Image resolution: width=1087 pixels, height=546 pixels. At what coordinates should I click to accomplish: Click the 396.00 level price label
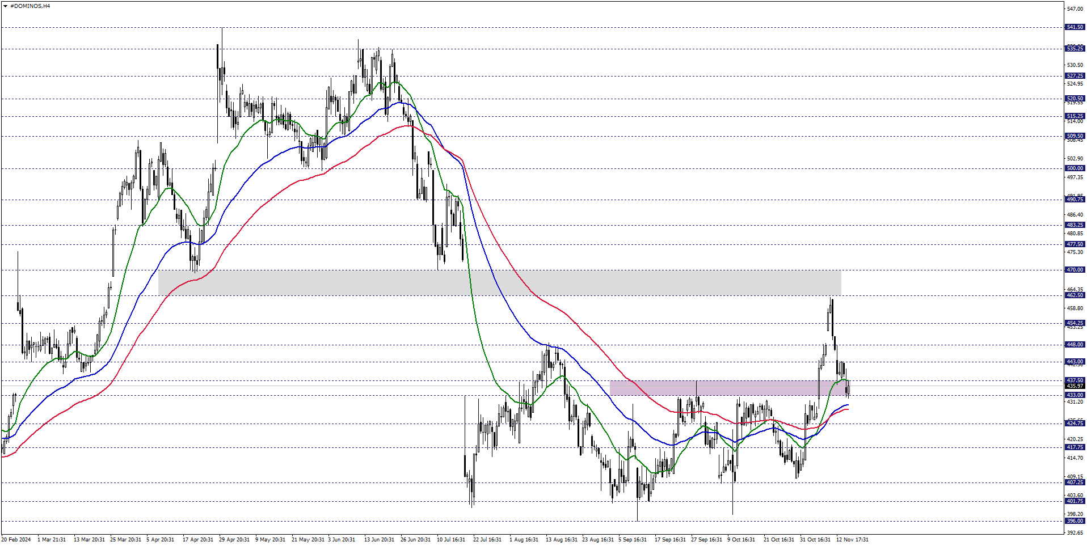[1075, 521]
